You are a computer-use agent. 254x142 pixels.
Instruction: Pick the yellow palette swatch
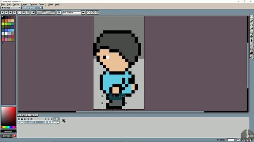3,24
